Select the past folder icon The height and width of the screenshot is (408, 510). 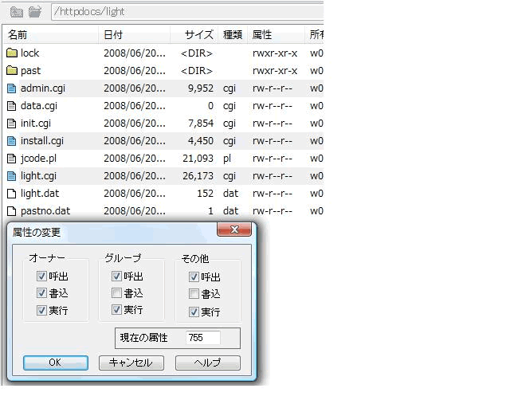11,71
